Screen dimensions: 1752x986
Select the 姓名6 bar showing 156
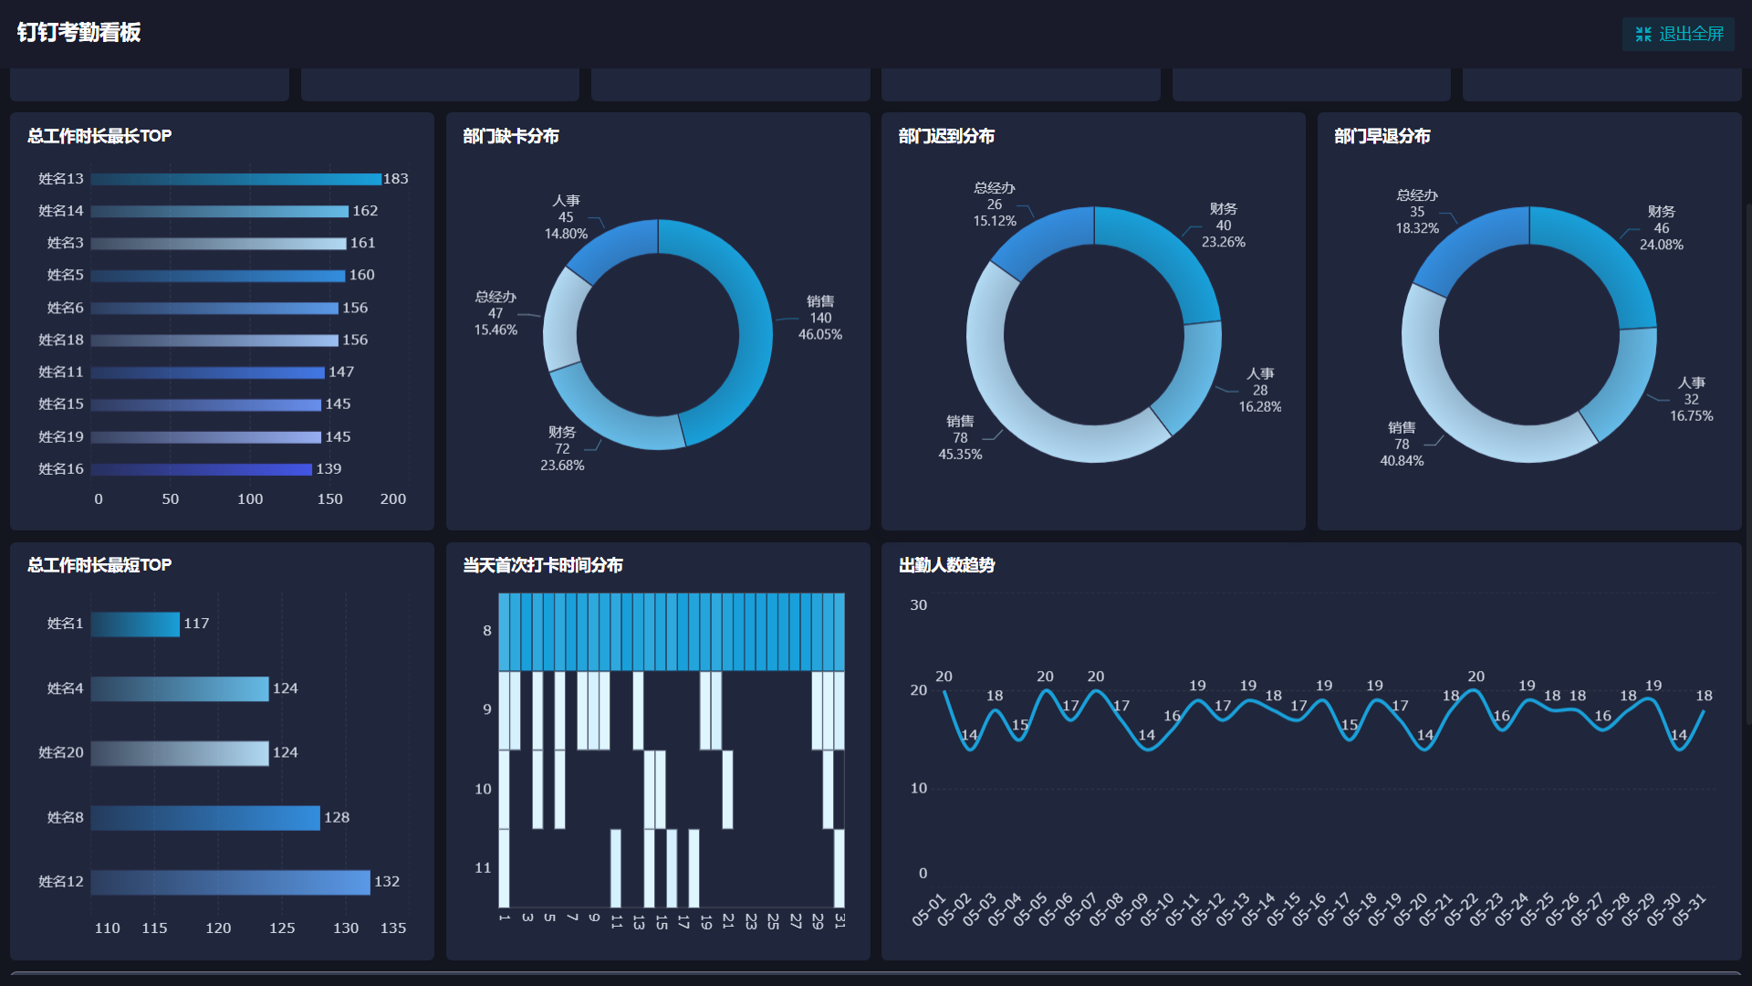tap(214, 308)
